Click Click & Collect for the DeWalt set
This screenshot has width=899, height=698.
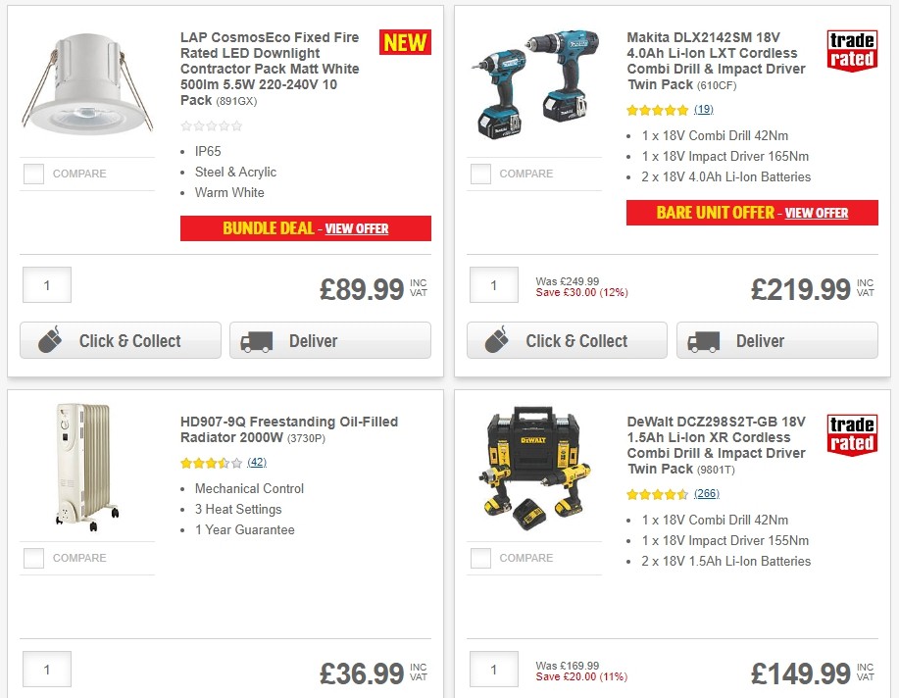567,696
